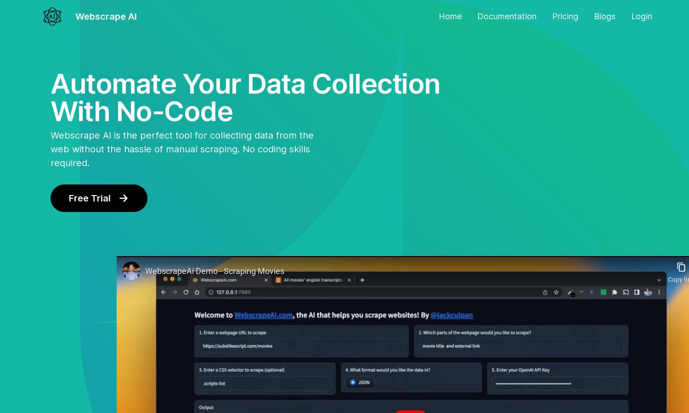Open the 'WebscrapeAi Demo - Scraping Movies' video title
Viewport: 689px width, 413px height.
pyautogui.click(x=215, y=271)
